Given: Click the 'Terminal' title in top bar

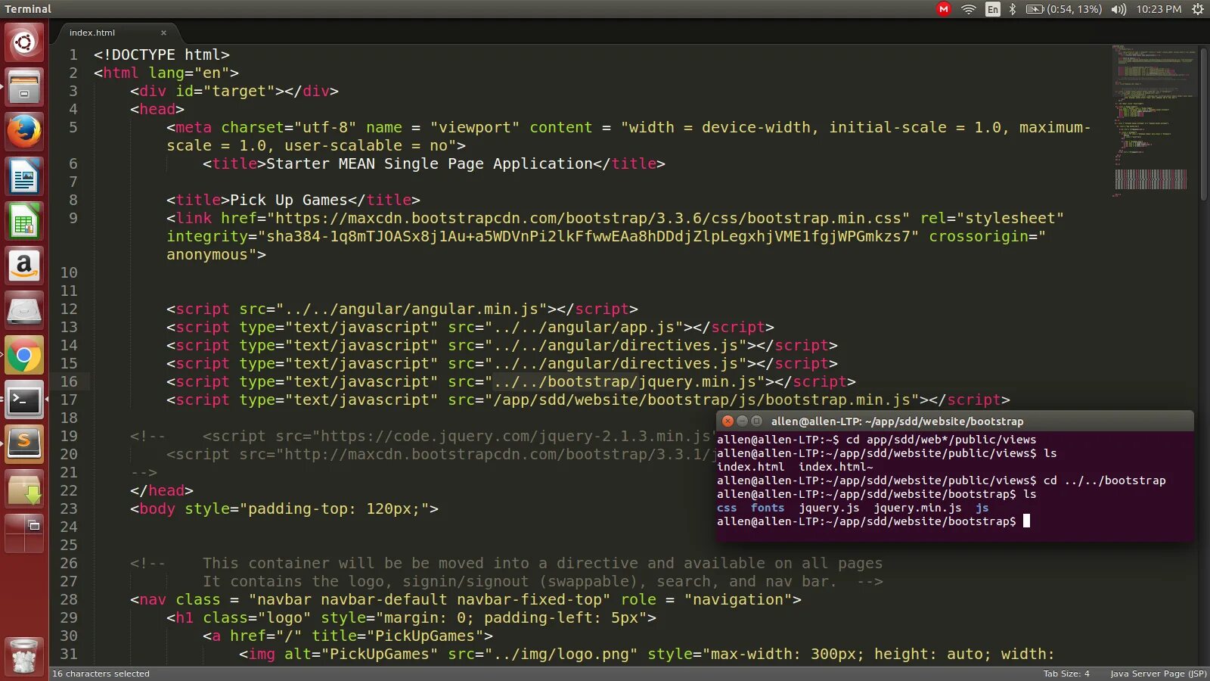Looking at the screenshot, I should pyautogui.click(x=28, y=9).
